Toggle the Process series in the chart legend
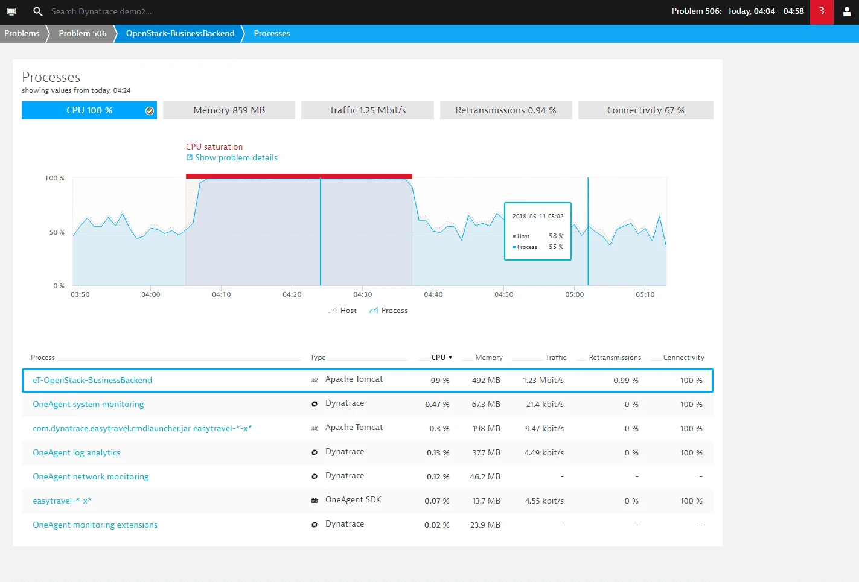Image resolution: width=859 pixels, height=582 pixels. [388, 310]
